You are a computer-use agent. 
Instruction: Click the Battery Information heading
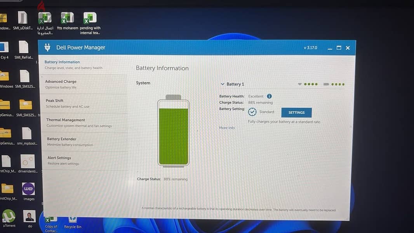162,68
